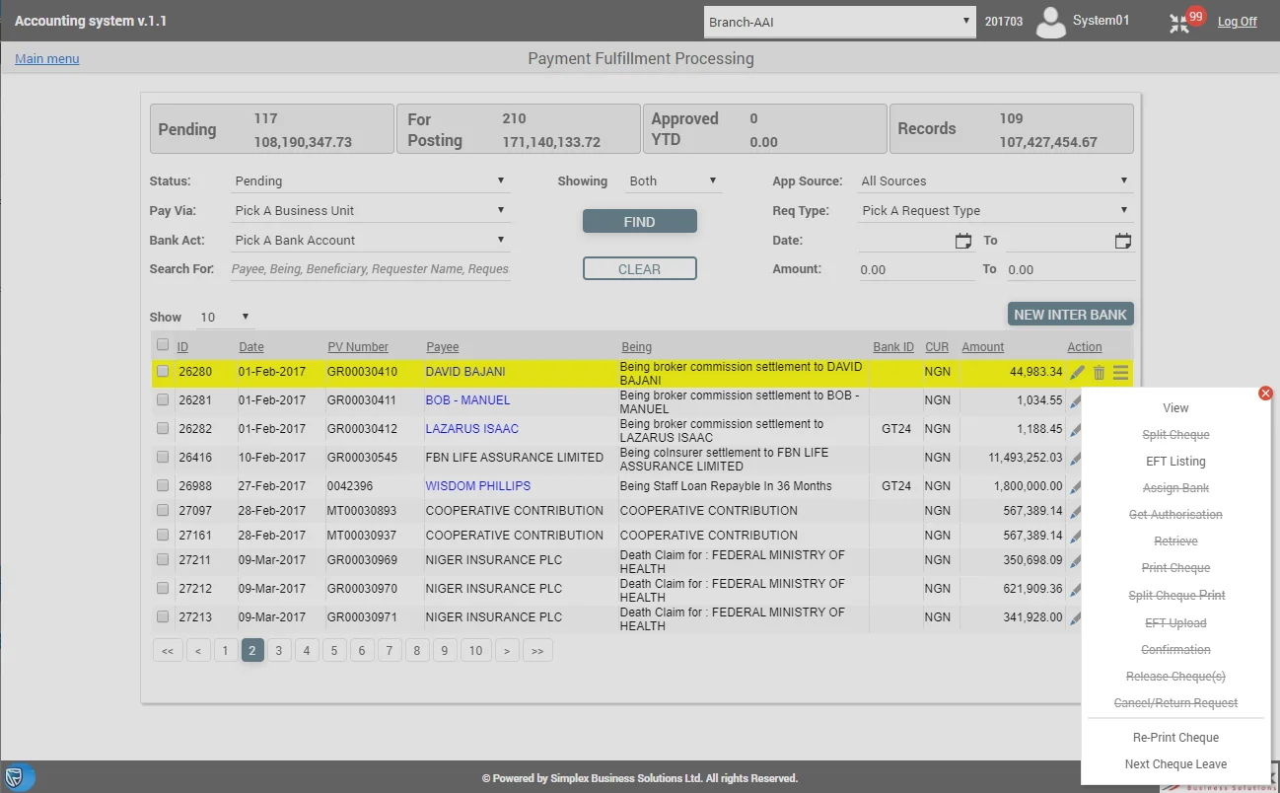Click the trash icon for record 26280
The image size is (1280, 793).
(1099, 372)
